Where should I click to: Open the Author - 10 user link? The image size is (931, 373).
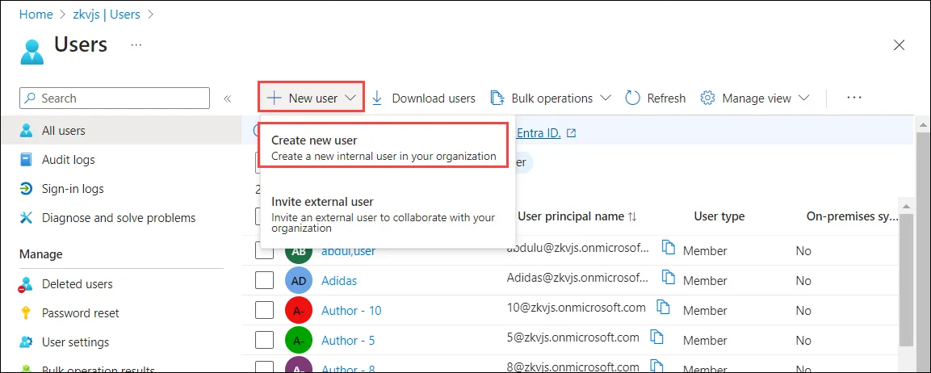tap(351, 310)
